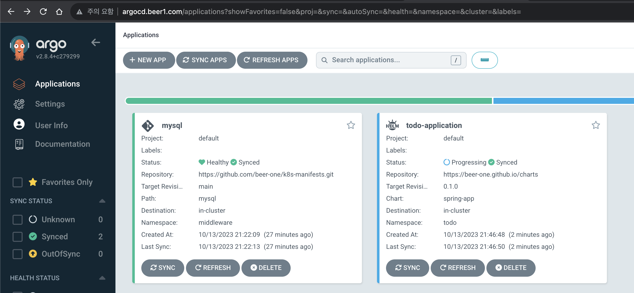Click the Helm icon on todo-application
Viewport: 634px width, 293px height.
(392, 125)
